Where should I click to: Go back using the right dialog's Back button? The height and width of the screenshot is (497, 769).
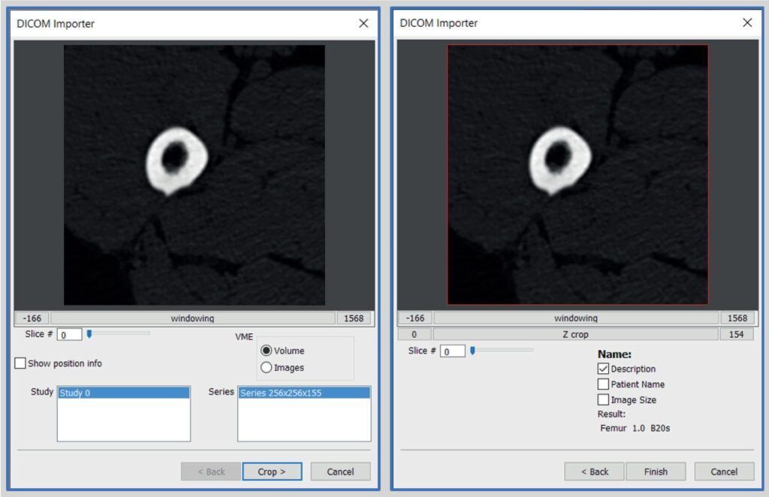tap(594, 471)
